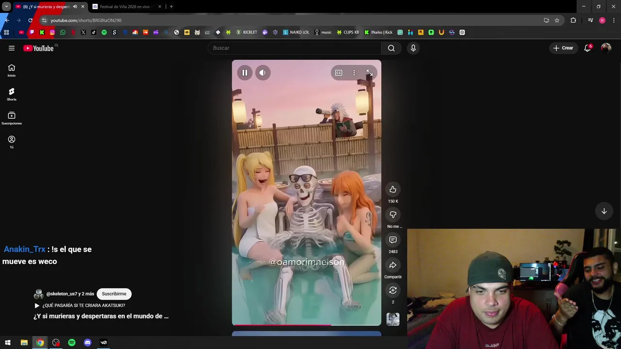Install app via the address bar icon
Image resolution: width=621 pixels, height=349 pixels.
coord(546,20)
